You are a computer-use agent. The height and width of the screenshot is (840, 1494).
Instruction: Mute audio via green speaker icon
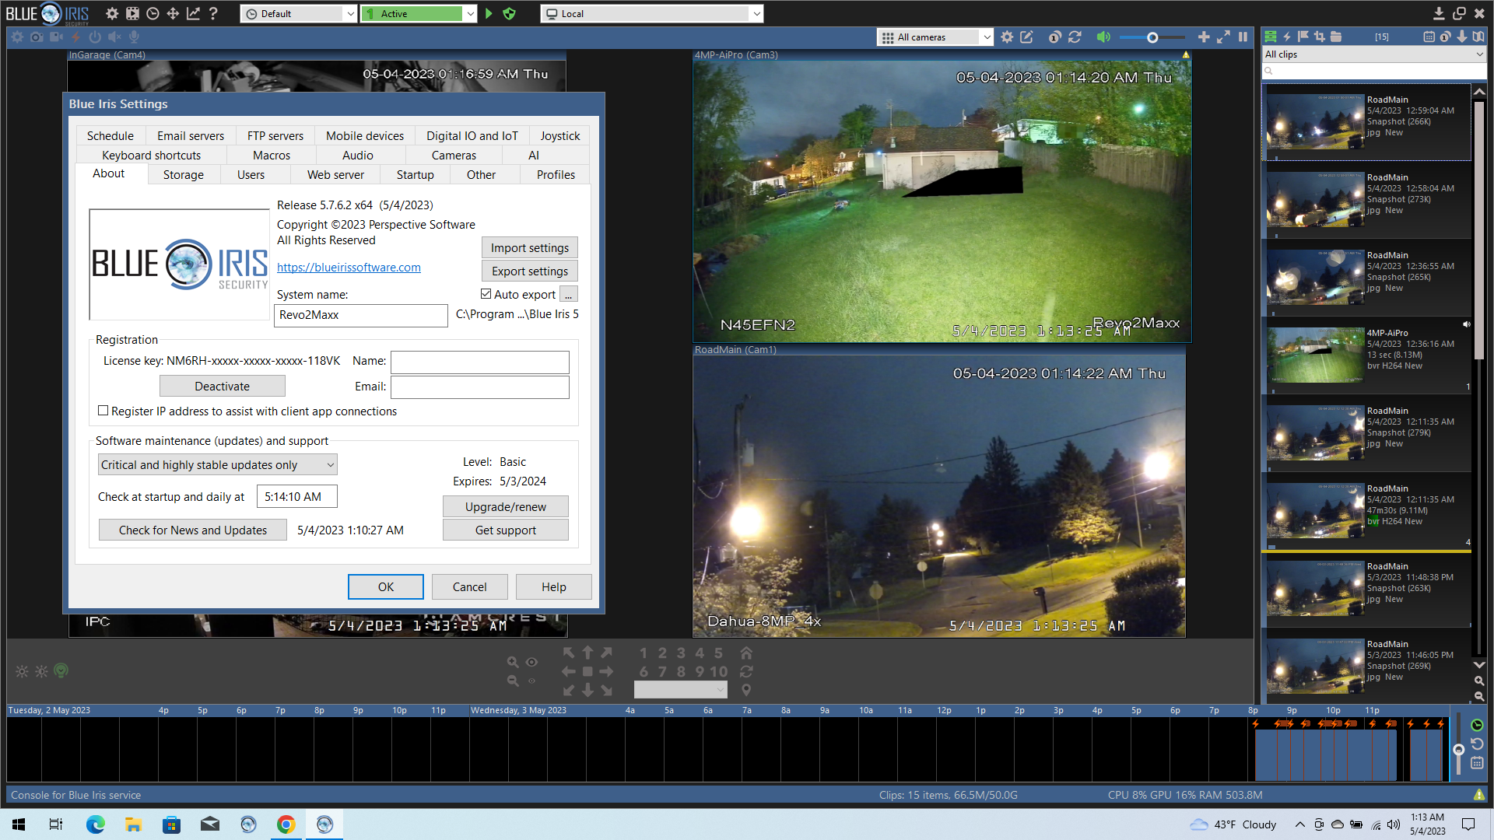(1103, 37)
